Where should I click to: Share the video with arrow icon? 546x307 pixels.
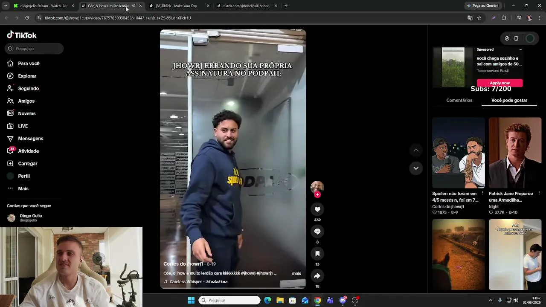click(x=317, y=276)
